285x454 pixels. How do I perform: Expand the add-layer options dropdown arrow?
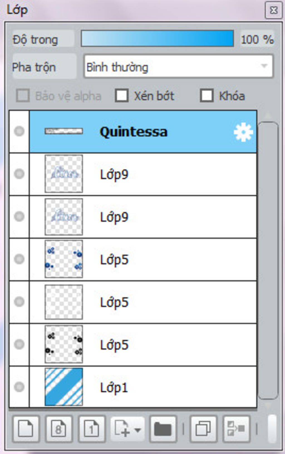[x=137, y=430]
